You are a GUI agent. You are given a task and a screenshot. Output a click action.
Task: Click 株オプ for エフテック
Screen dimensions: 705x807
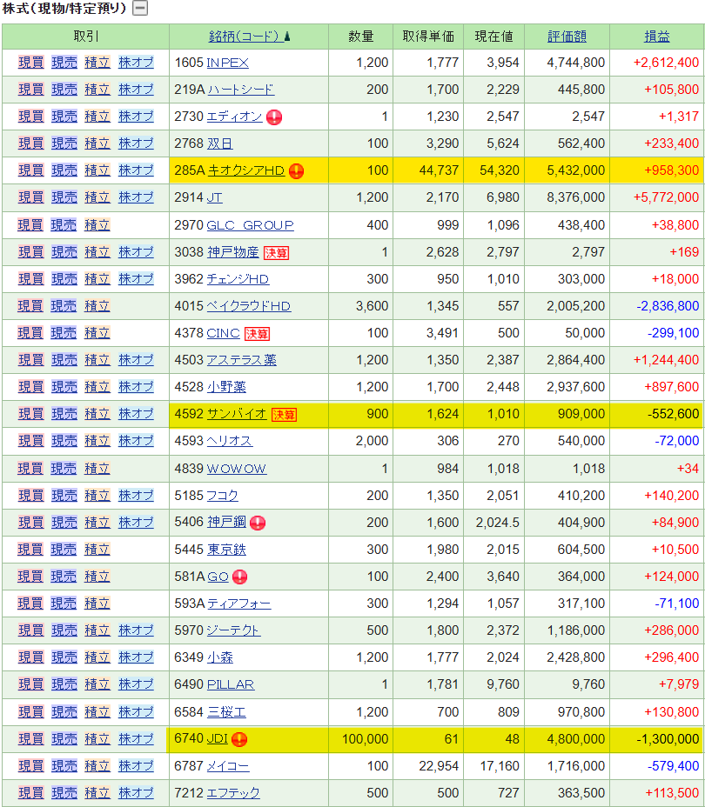coord(136,793)
